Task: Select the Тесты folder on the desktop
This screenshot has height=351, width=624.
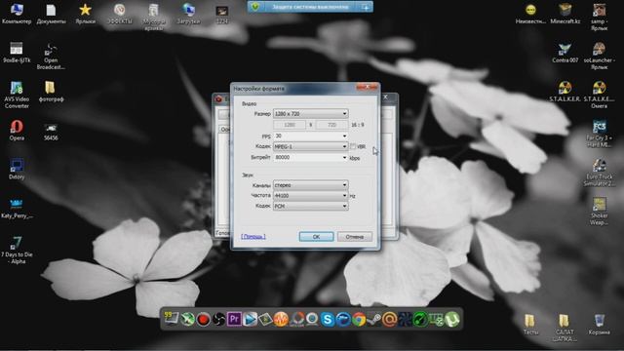Action: [x=530, y=325]
